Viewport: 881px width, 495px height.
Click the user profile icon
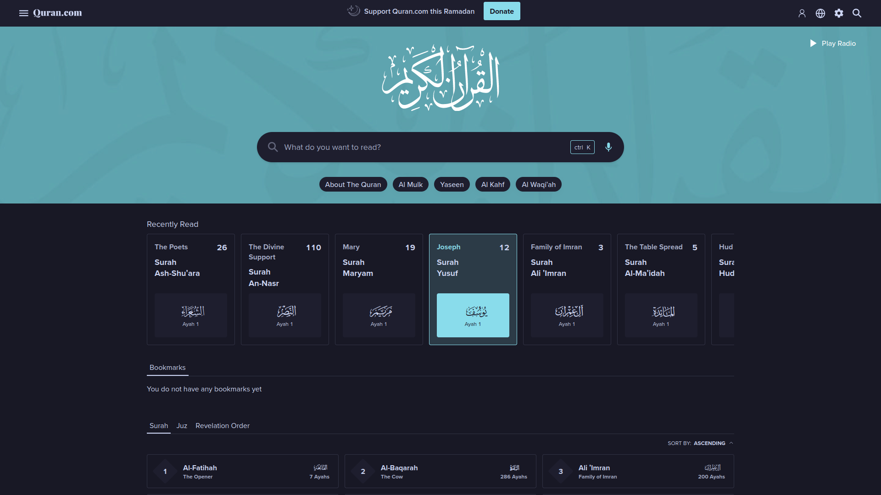pos(802,13)
